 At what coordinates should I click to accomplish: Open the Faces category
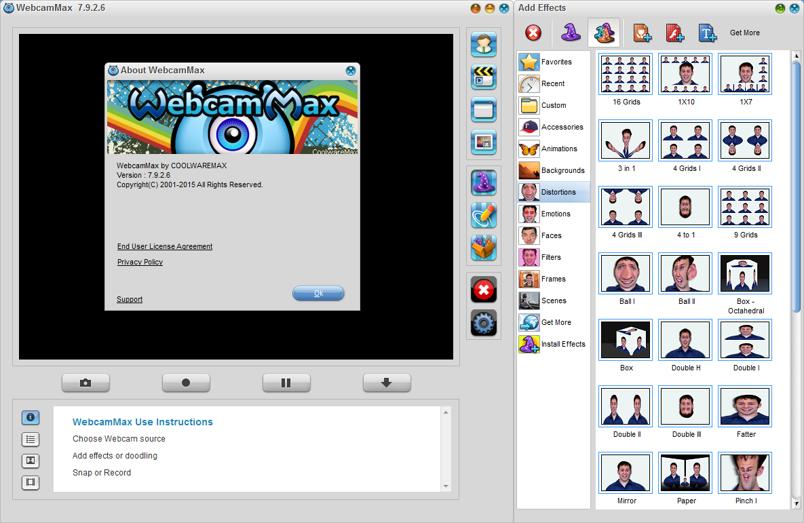[554, 235]
